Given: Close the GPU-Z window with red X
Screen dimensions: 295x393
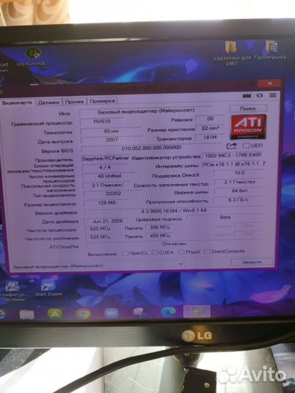Looking at the screenshot, I should (x=270, y=84).
